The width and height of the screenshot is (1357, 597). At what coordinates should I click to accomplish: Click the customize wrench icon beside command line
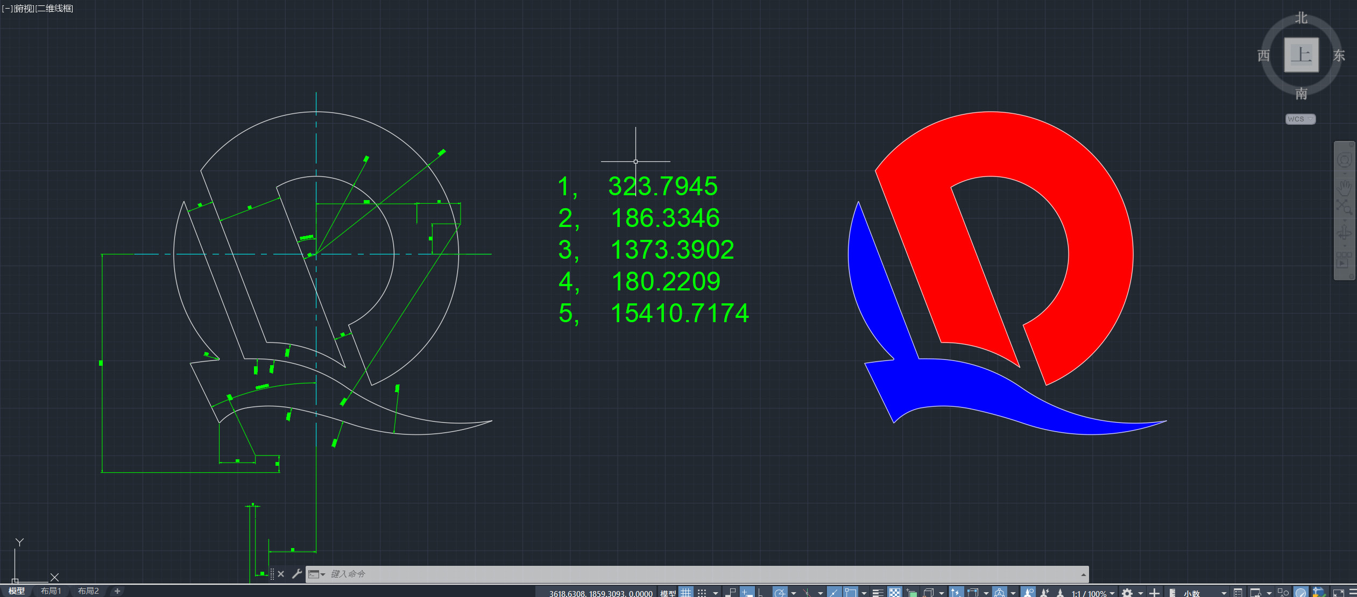coord(296,574)
